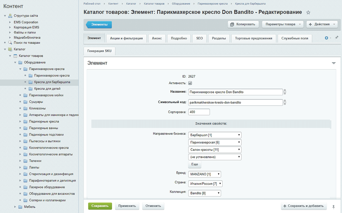Open the Салон красоты [11] dropdown
Viewport: 342px width, 213px height.
click(214, 150)
